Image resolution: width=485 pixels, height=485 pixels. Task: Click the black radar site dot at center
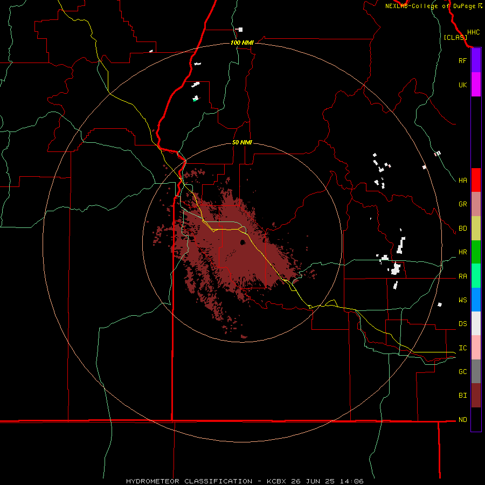click(243, 242)
